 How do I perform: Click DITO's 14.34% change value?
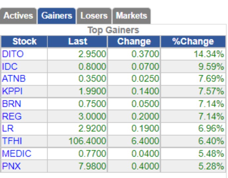pos(209,54)
